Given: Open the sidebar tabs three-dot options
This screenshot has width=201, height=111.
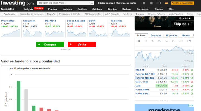Looking at the screenshot, I should click(193, 35).
